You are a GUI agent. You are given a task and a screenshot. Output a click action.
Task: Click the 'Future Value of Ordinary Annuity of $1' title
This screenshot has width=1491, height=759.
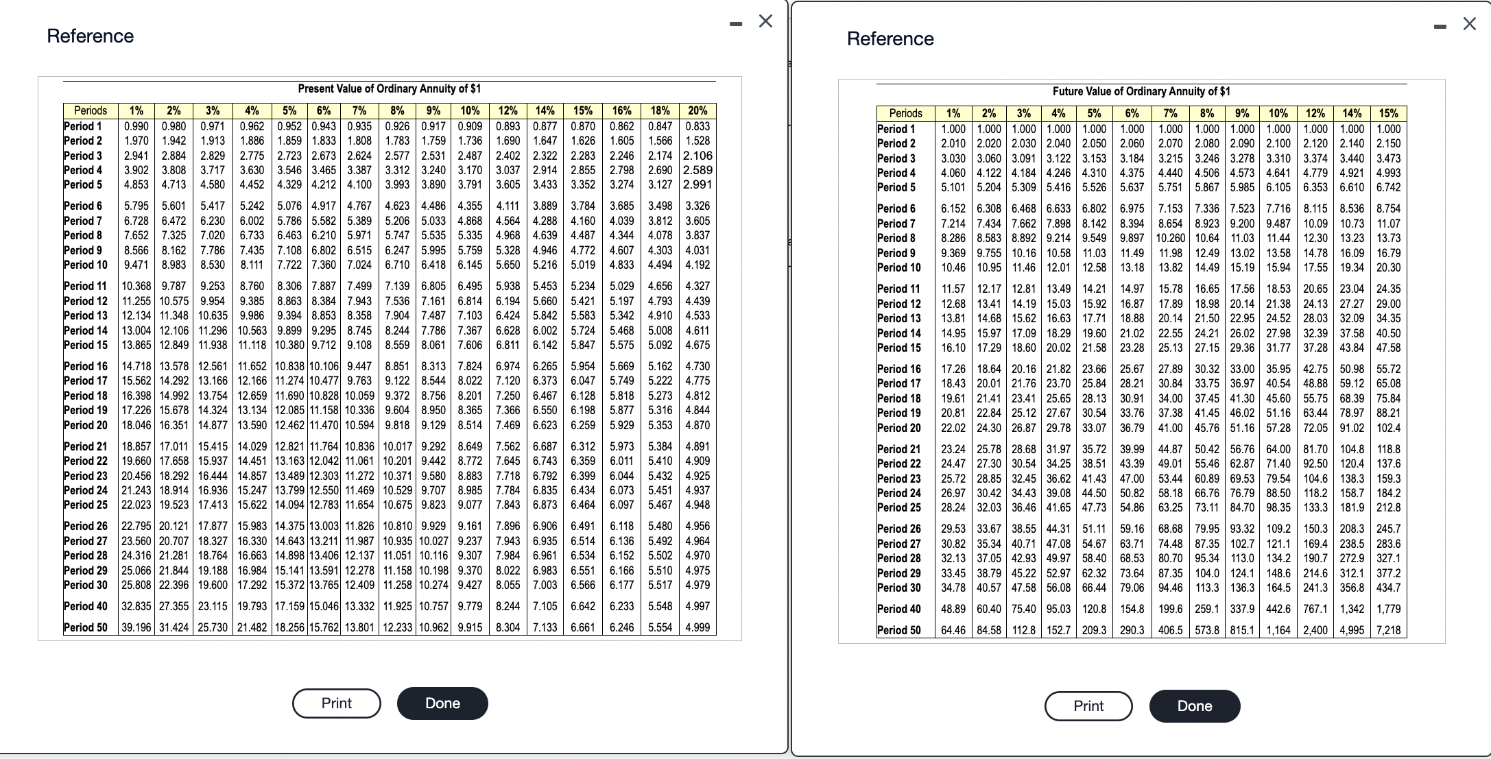pos(1141,91)
